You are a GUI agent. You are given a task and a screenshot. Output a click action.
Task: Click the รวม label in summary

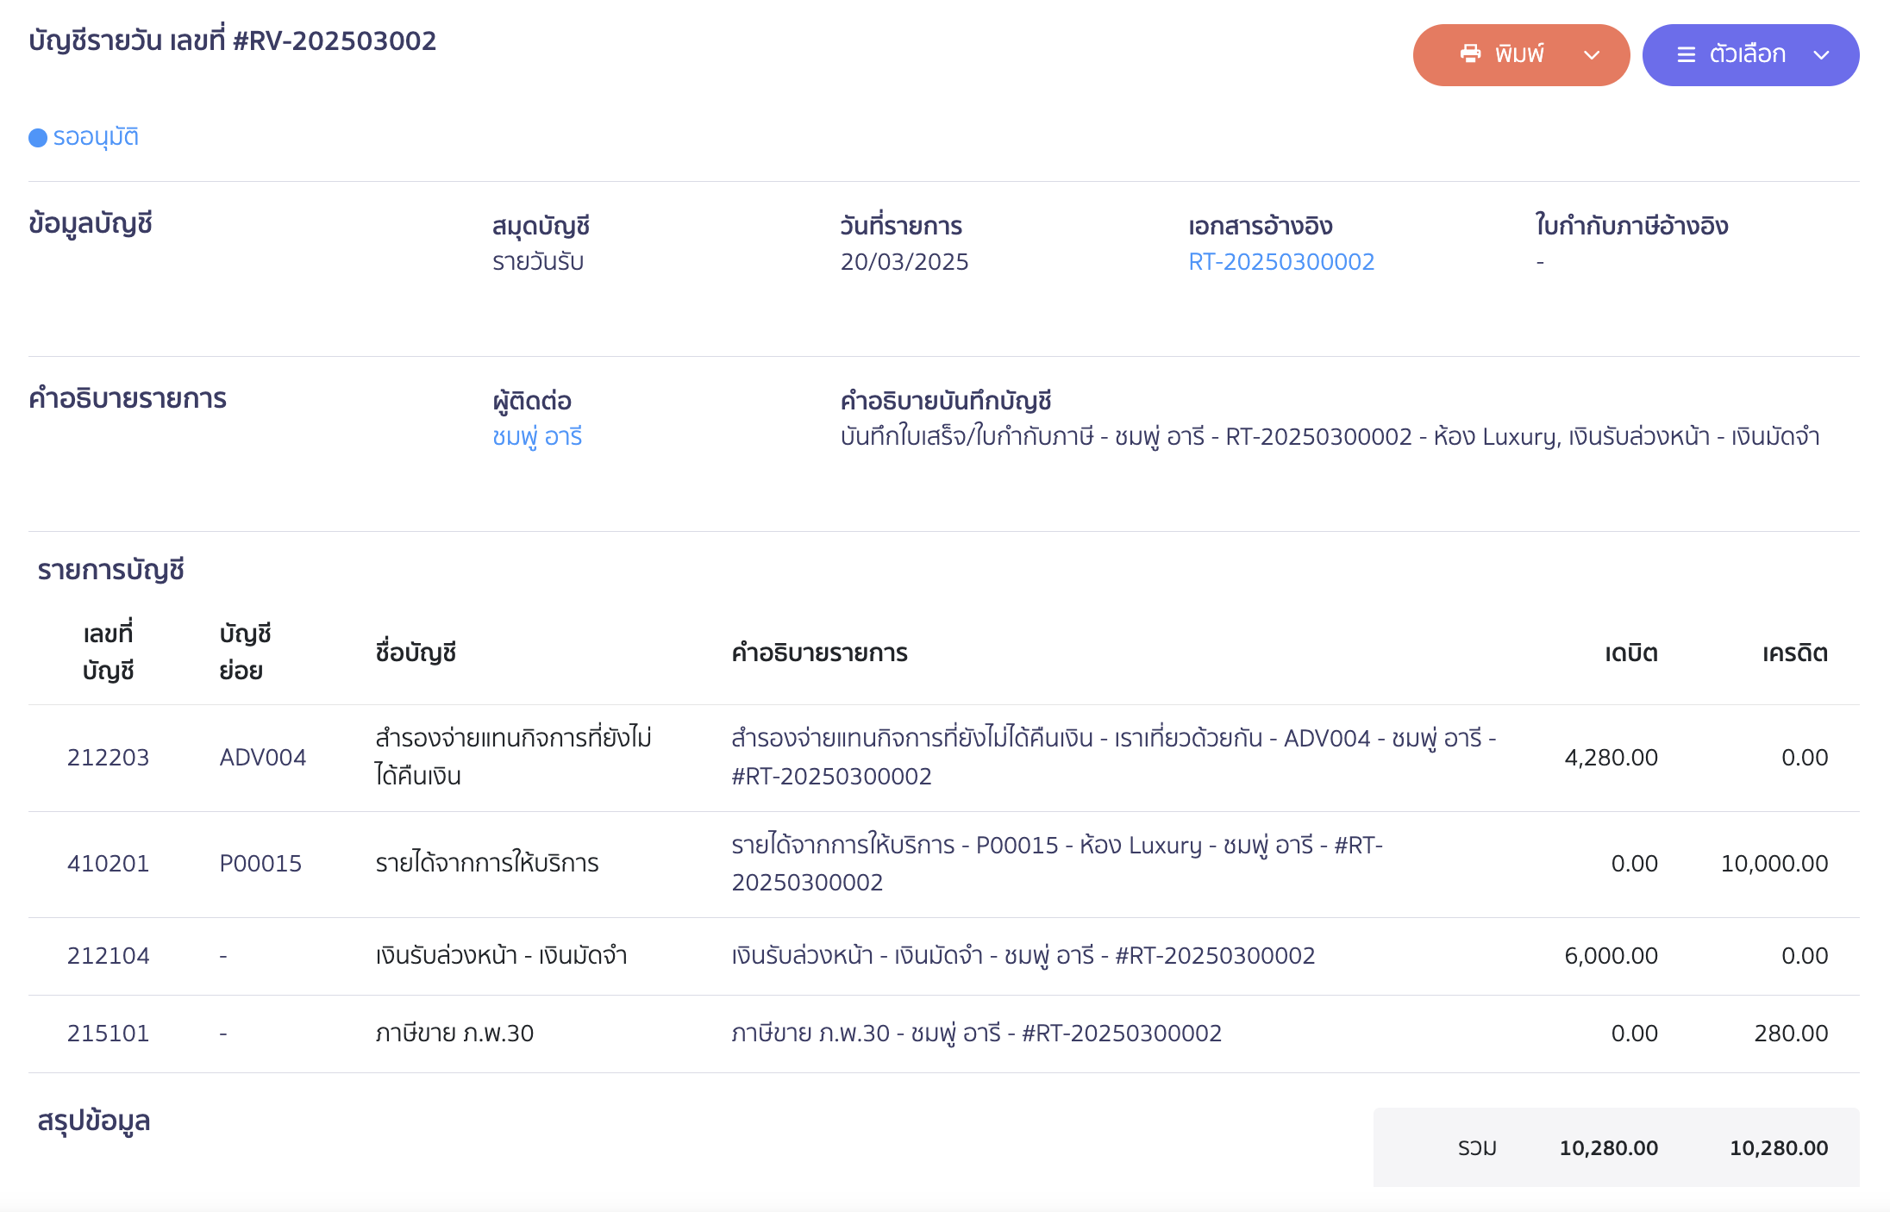(x=1477, y=1148)
